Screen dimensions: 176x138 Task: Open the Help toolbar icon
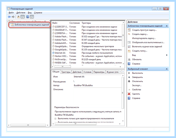[28, 17]
